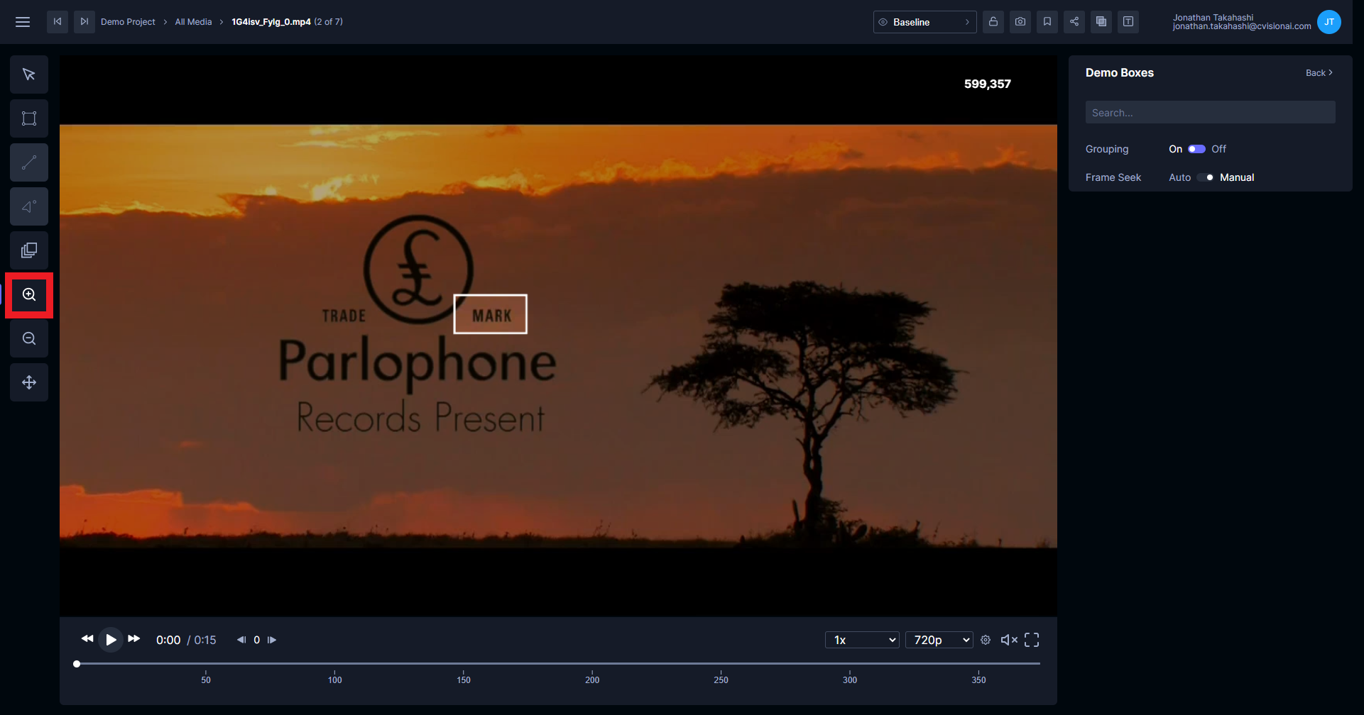Open the hamburger navigation menu

[x=23, y=22]
